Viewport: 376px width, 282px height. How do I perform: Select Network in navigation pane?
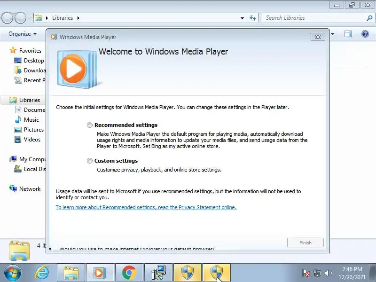coord(30,189)
